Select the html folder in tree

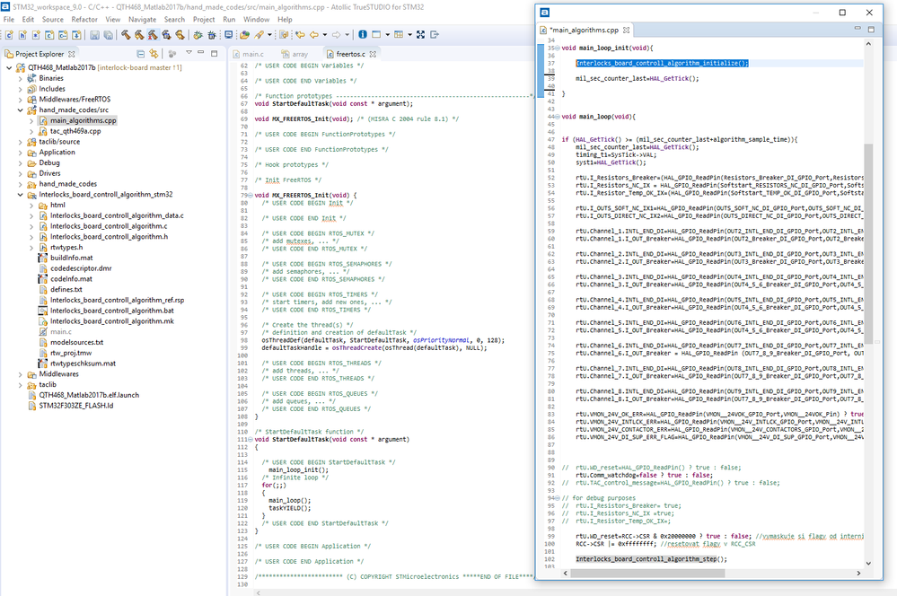point(57,205)
